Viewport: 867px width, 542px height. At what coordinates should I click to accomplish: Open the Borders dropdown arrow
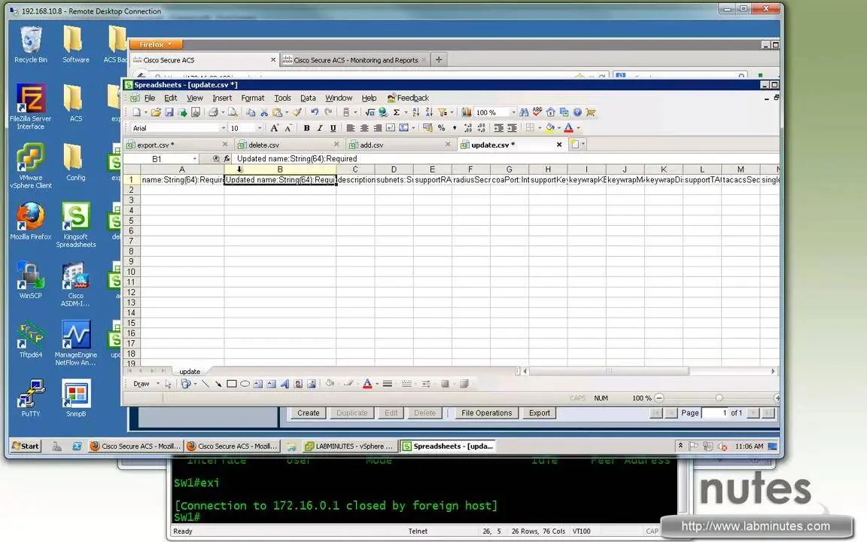tap(540, 128)
